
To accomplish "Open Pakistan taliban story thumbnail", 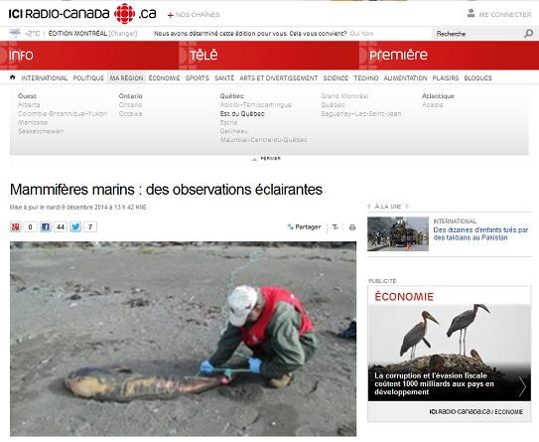I will point(398,233).
